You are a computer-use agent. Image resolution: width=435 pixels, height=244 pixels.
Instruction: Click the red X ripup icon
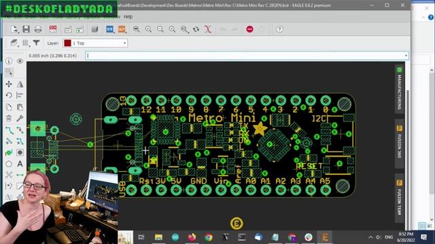pyautogui.click(x=208, y=29)
